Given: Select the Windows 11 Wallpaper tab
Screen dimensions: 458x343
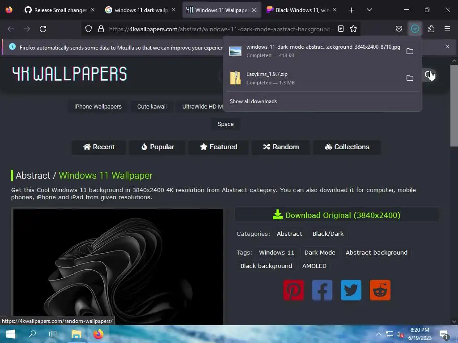Looking at the screenshot, I should tap(221, 10).
